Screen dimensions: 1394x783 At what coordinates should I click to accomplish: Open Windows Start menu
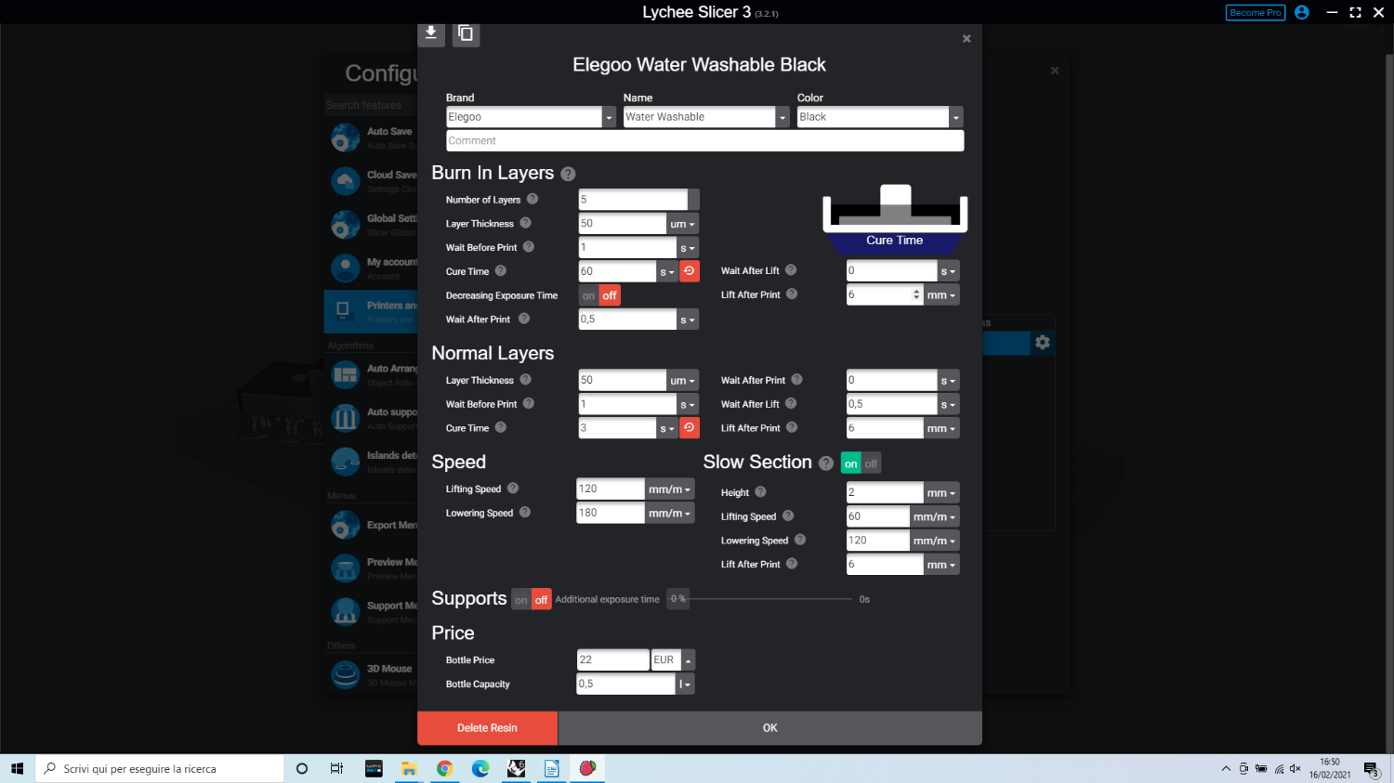(x=17, y=768)
